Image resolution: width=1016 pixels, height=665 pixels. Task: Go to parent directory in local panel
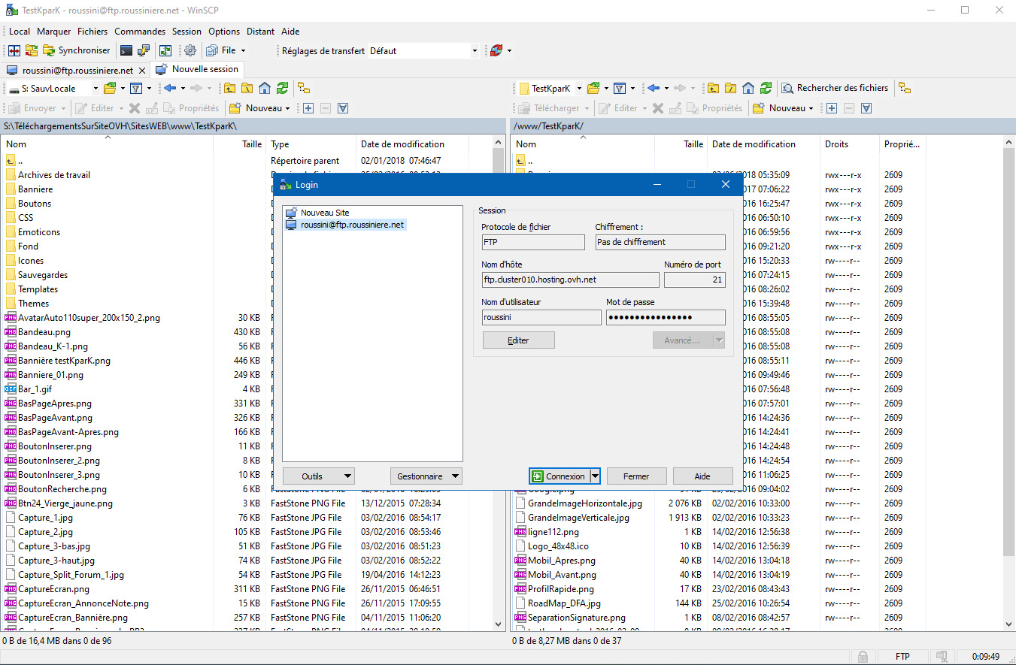pyautogui.click(x=230, y=88)
